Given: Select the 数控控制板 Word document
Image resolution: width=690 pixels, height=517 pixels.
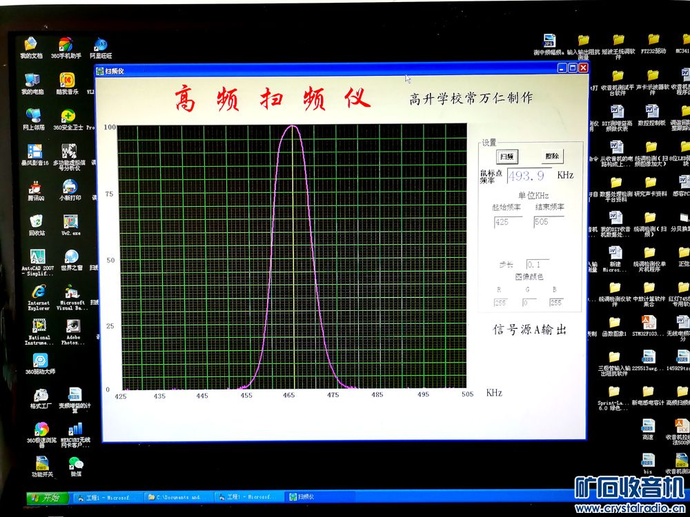Looking at the screenshot, I should coord(652,115).
